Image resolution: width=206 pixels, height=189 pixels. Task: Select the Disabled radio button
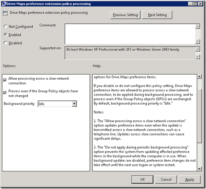point(5,43)
